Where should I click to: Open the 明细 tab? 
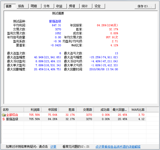35,6
